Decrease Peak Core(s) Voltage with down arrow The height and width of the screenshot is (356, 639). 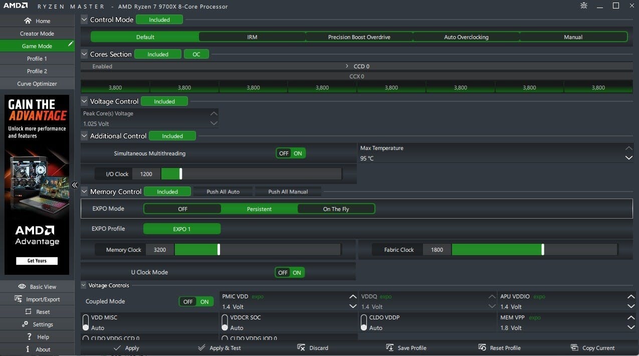coord(214,123)
